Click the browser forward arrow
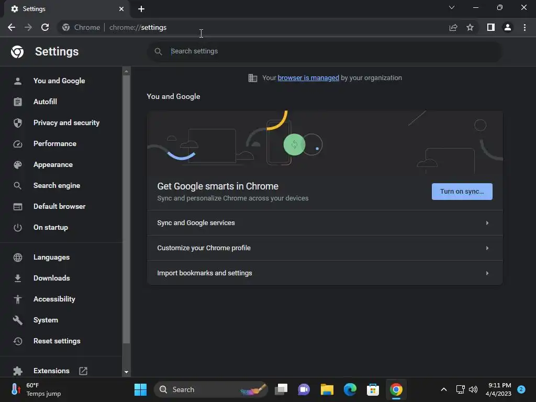 coord(28,27)
